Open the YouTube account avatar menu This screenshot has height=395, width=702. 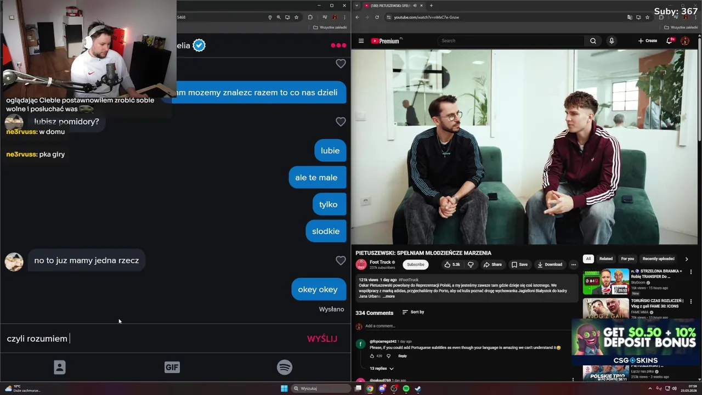(685, 41)
